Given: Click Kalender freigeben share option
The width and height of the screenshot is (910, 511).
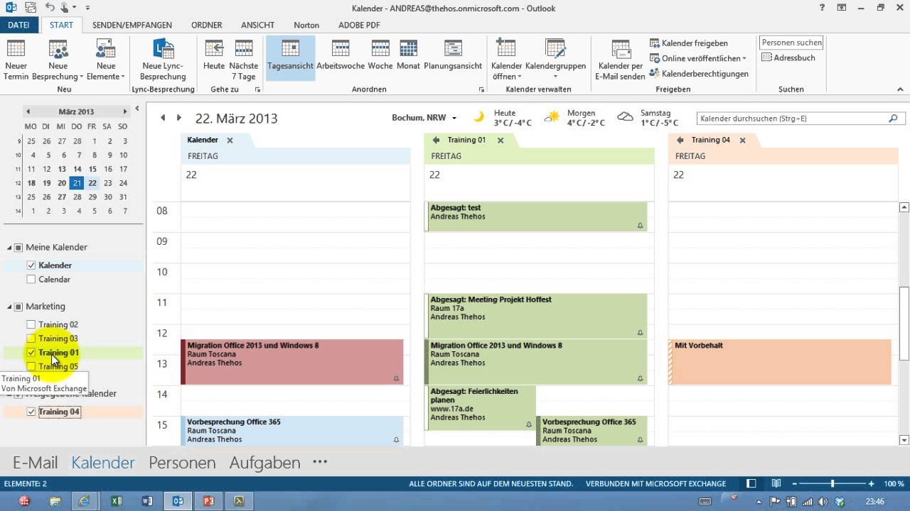Looking at the screenshot, I should [x=689, y=43].
